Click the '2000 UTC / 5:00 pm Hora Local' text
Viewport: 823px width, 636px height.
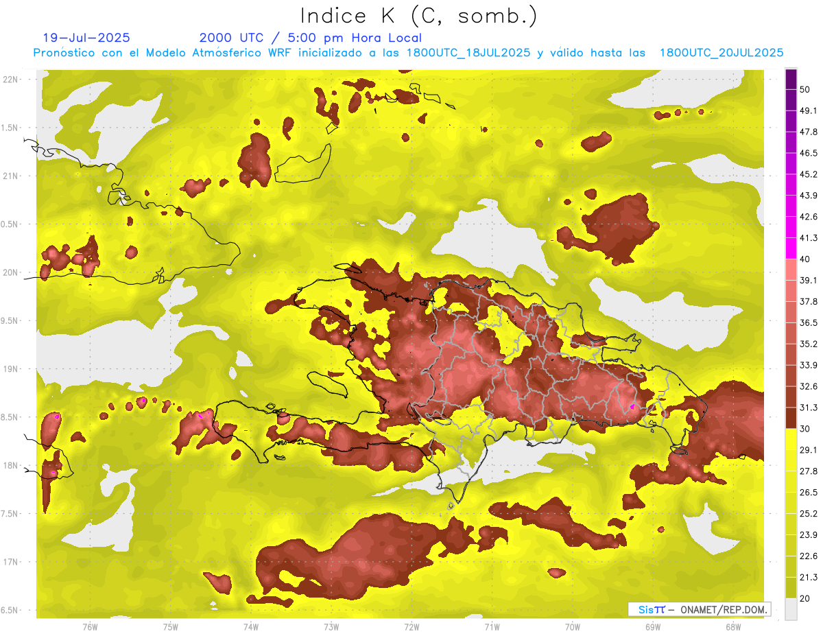point(310,38)
